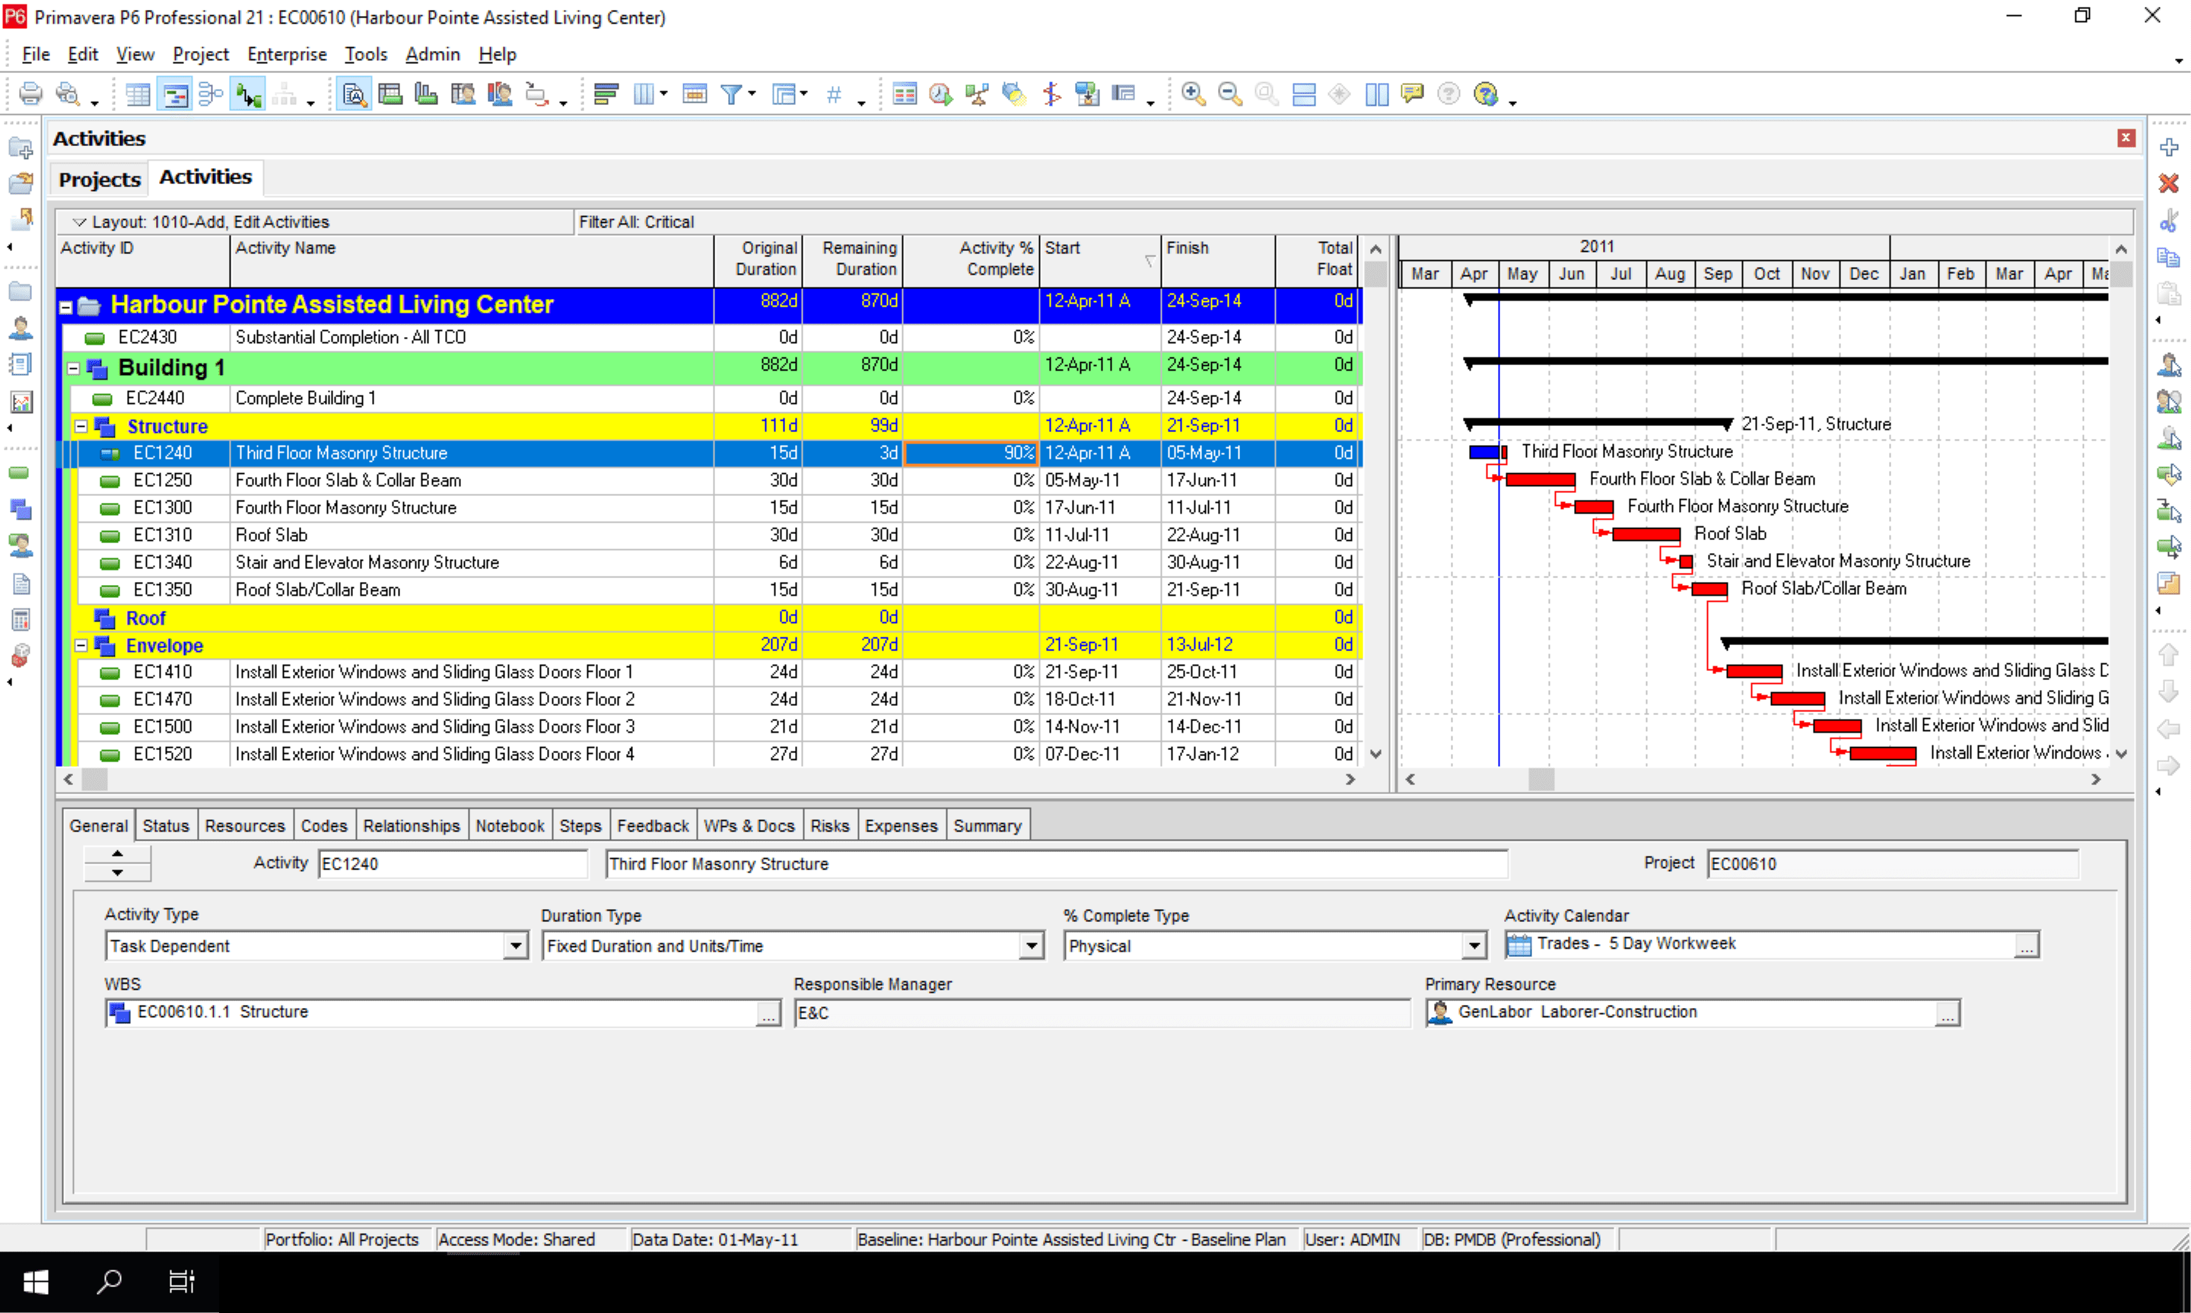
Task: Click next activity down arrow
Action: 118,873
